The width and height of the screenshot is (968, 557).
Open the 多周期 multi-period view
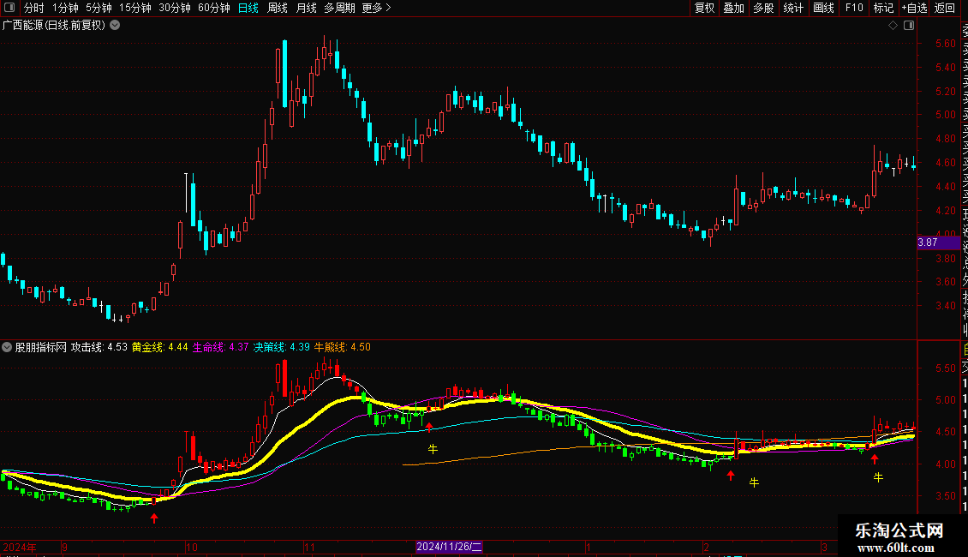(339, 8)
